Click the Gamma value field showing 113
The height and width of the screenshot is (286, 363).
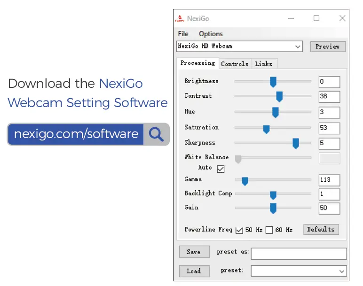click(x=329, y=180)
